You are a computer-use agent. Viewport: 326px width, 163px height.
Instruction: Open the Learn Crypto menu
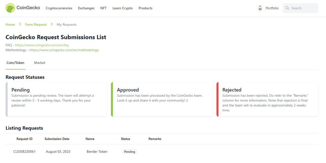point(123,8)
